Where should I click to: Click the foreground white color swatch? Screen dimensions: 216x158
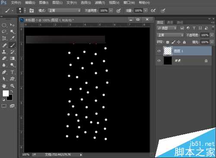pos(6,93)
